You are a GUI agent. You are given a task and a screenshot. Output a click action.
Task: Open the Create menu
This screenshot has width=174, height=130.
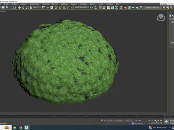coord(7,4)
